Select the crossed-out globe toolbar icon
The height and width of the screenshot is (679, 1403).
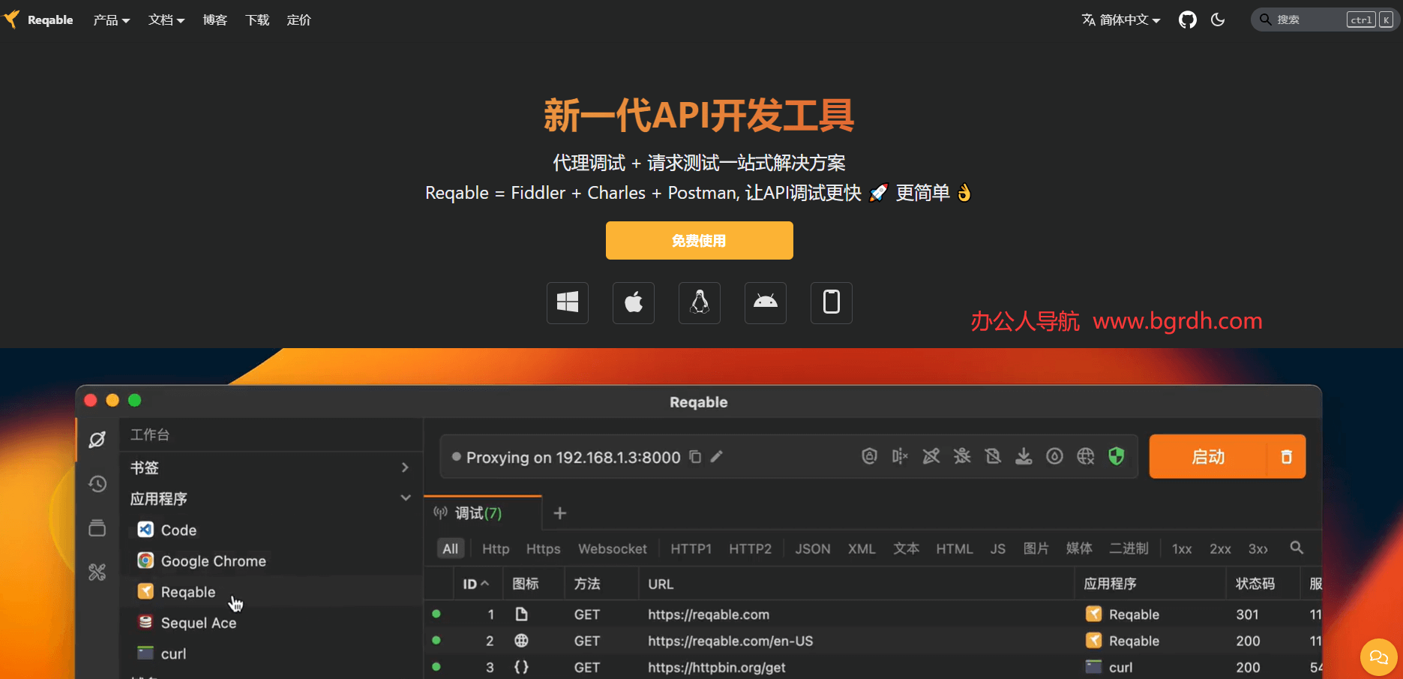click(1085, 456)
